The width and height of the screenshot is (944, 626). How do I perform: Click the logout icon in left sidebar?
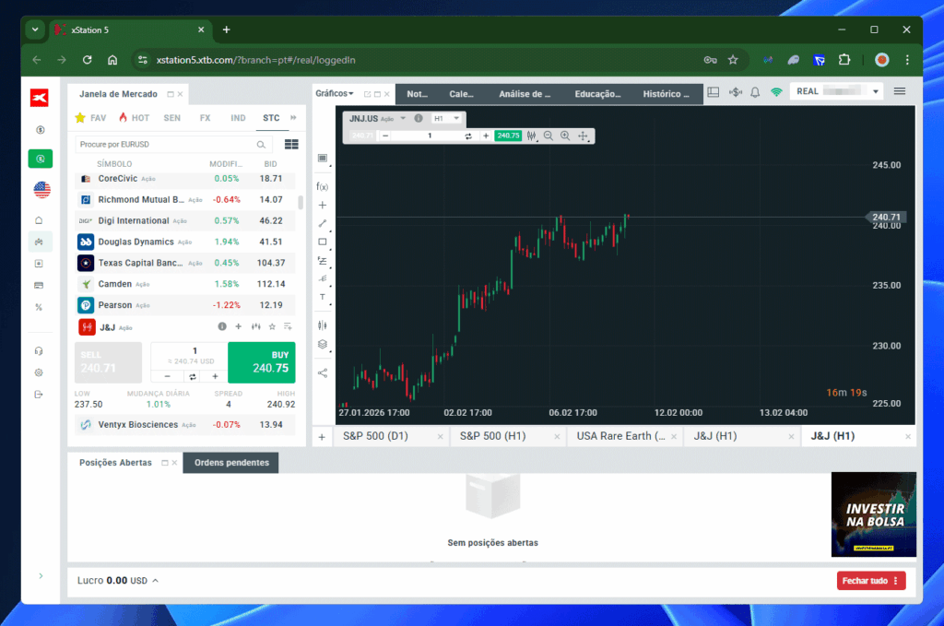[x=39, y=395]
